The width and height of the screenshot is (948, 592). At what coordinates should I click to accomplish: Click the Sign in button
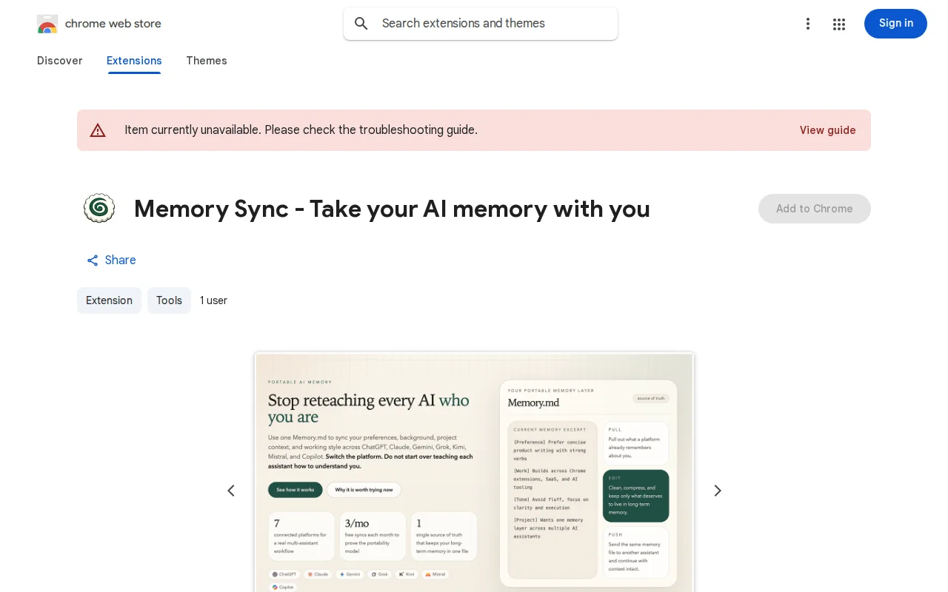[895, 24]
